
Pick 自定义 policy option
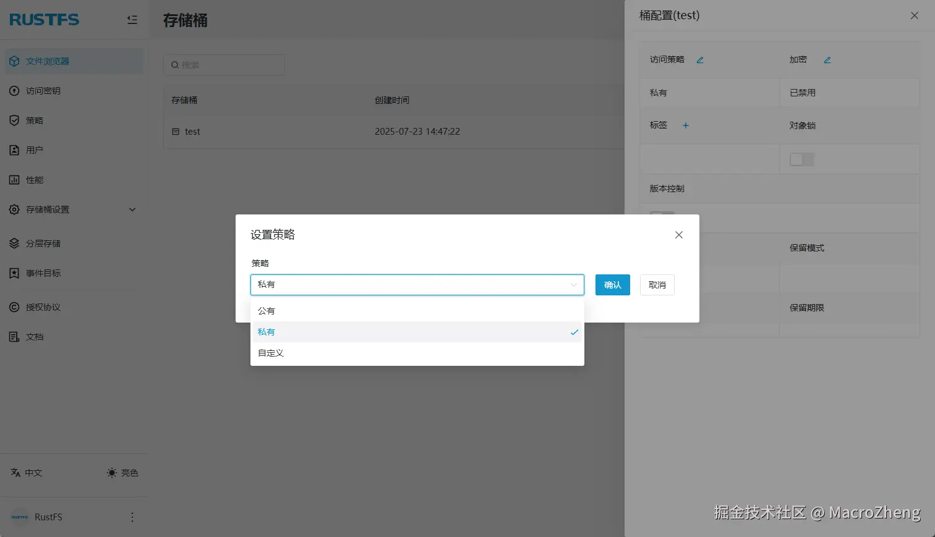pyautogui.click(x=417, y=353)
